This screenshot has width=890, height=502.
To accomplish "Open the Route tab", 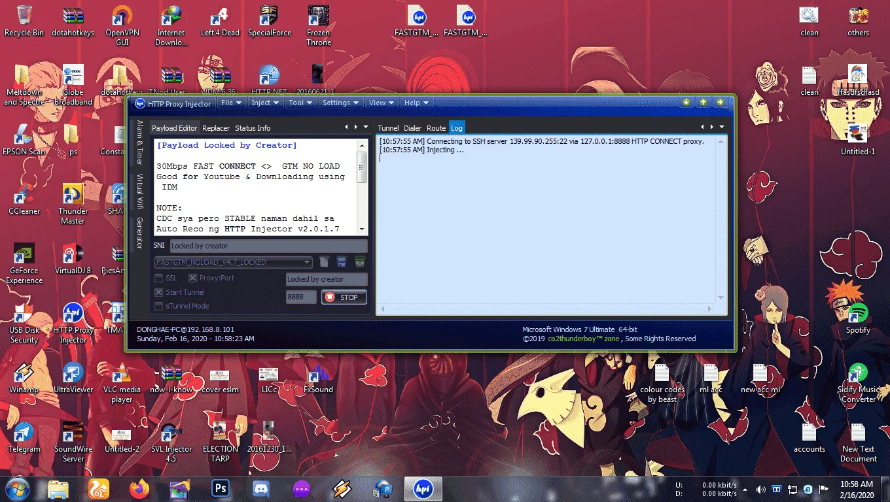I will 436,128.
